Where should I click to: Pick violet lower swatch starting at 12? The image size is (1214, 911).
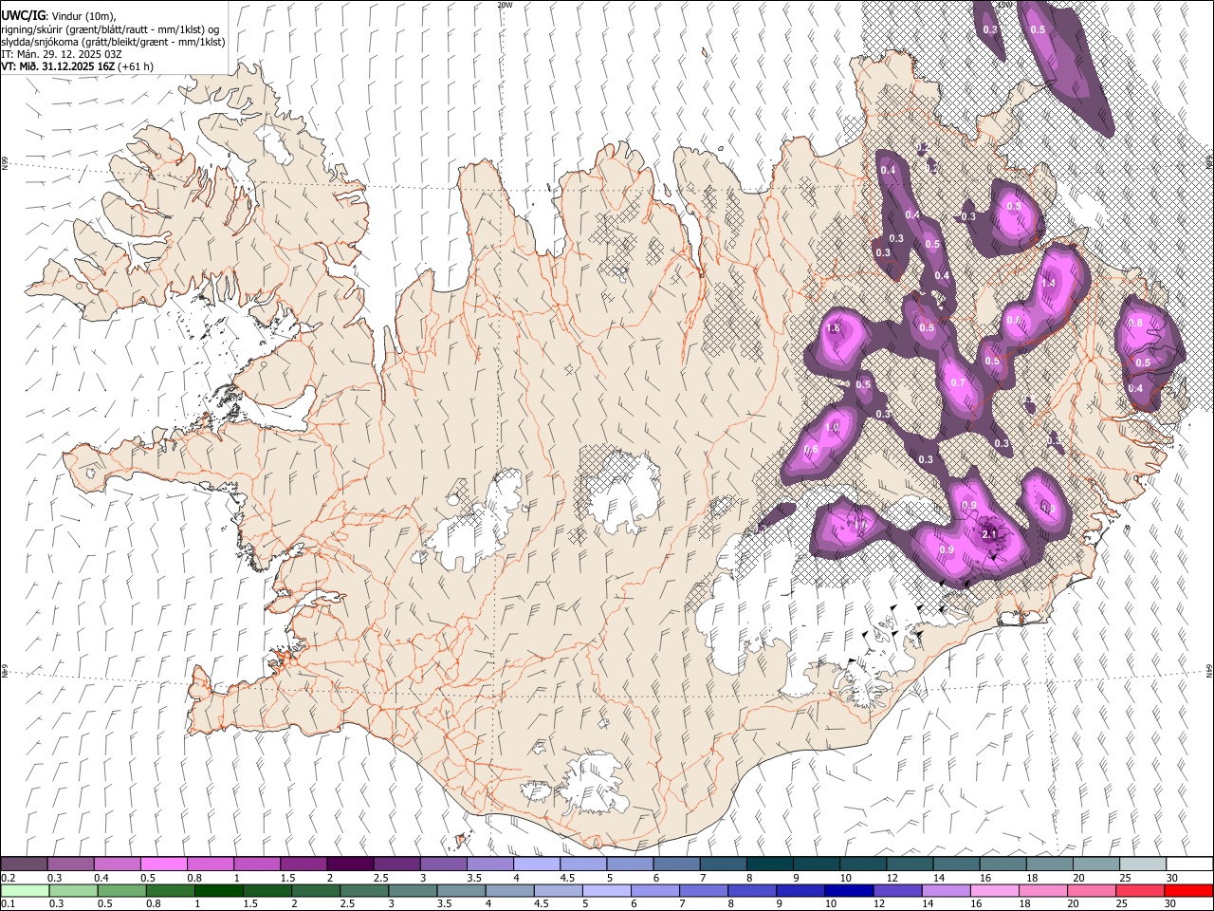pos(897,890)
